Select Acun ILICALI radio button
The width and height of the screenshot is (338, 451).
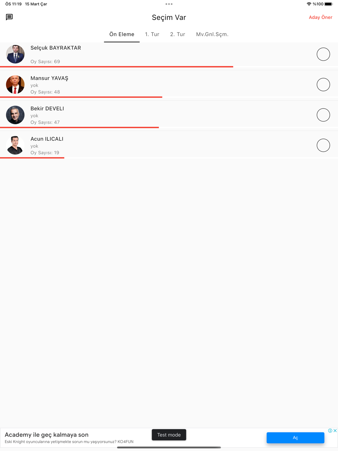point(323,145)
